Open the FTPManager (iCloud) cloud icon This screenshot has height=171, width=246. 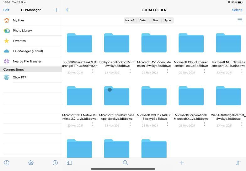coord(7,51)
